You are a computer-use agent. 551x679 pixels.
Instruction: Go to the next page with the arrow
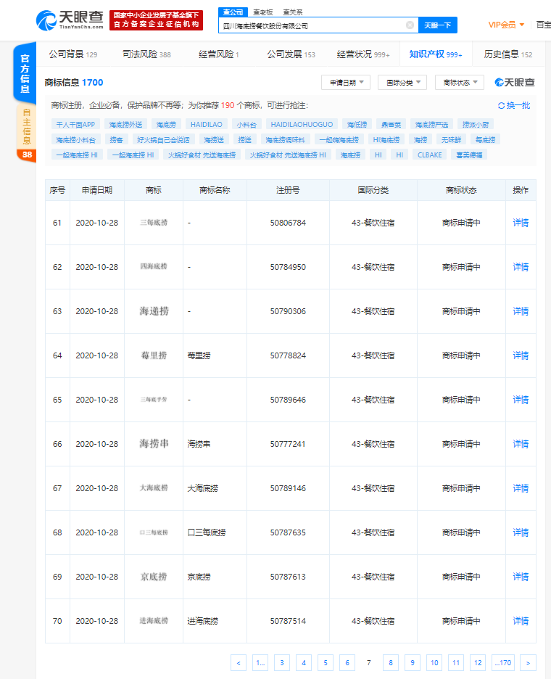[x=528, y=662]
